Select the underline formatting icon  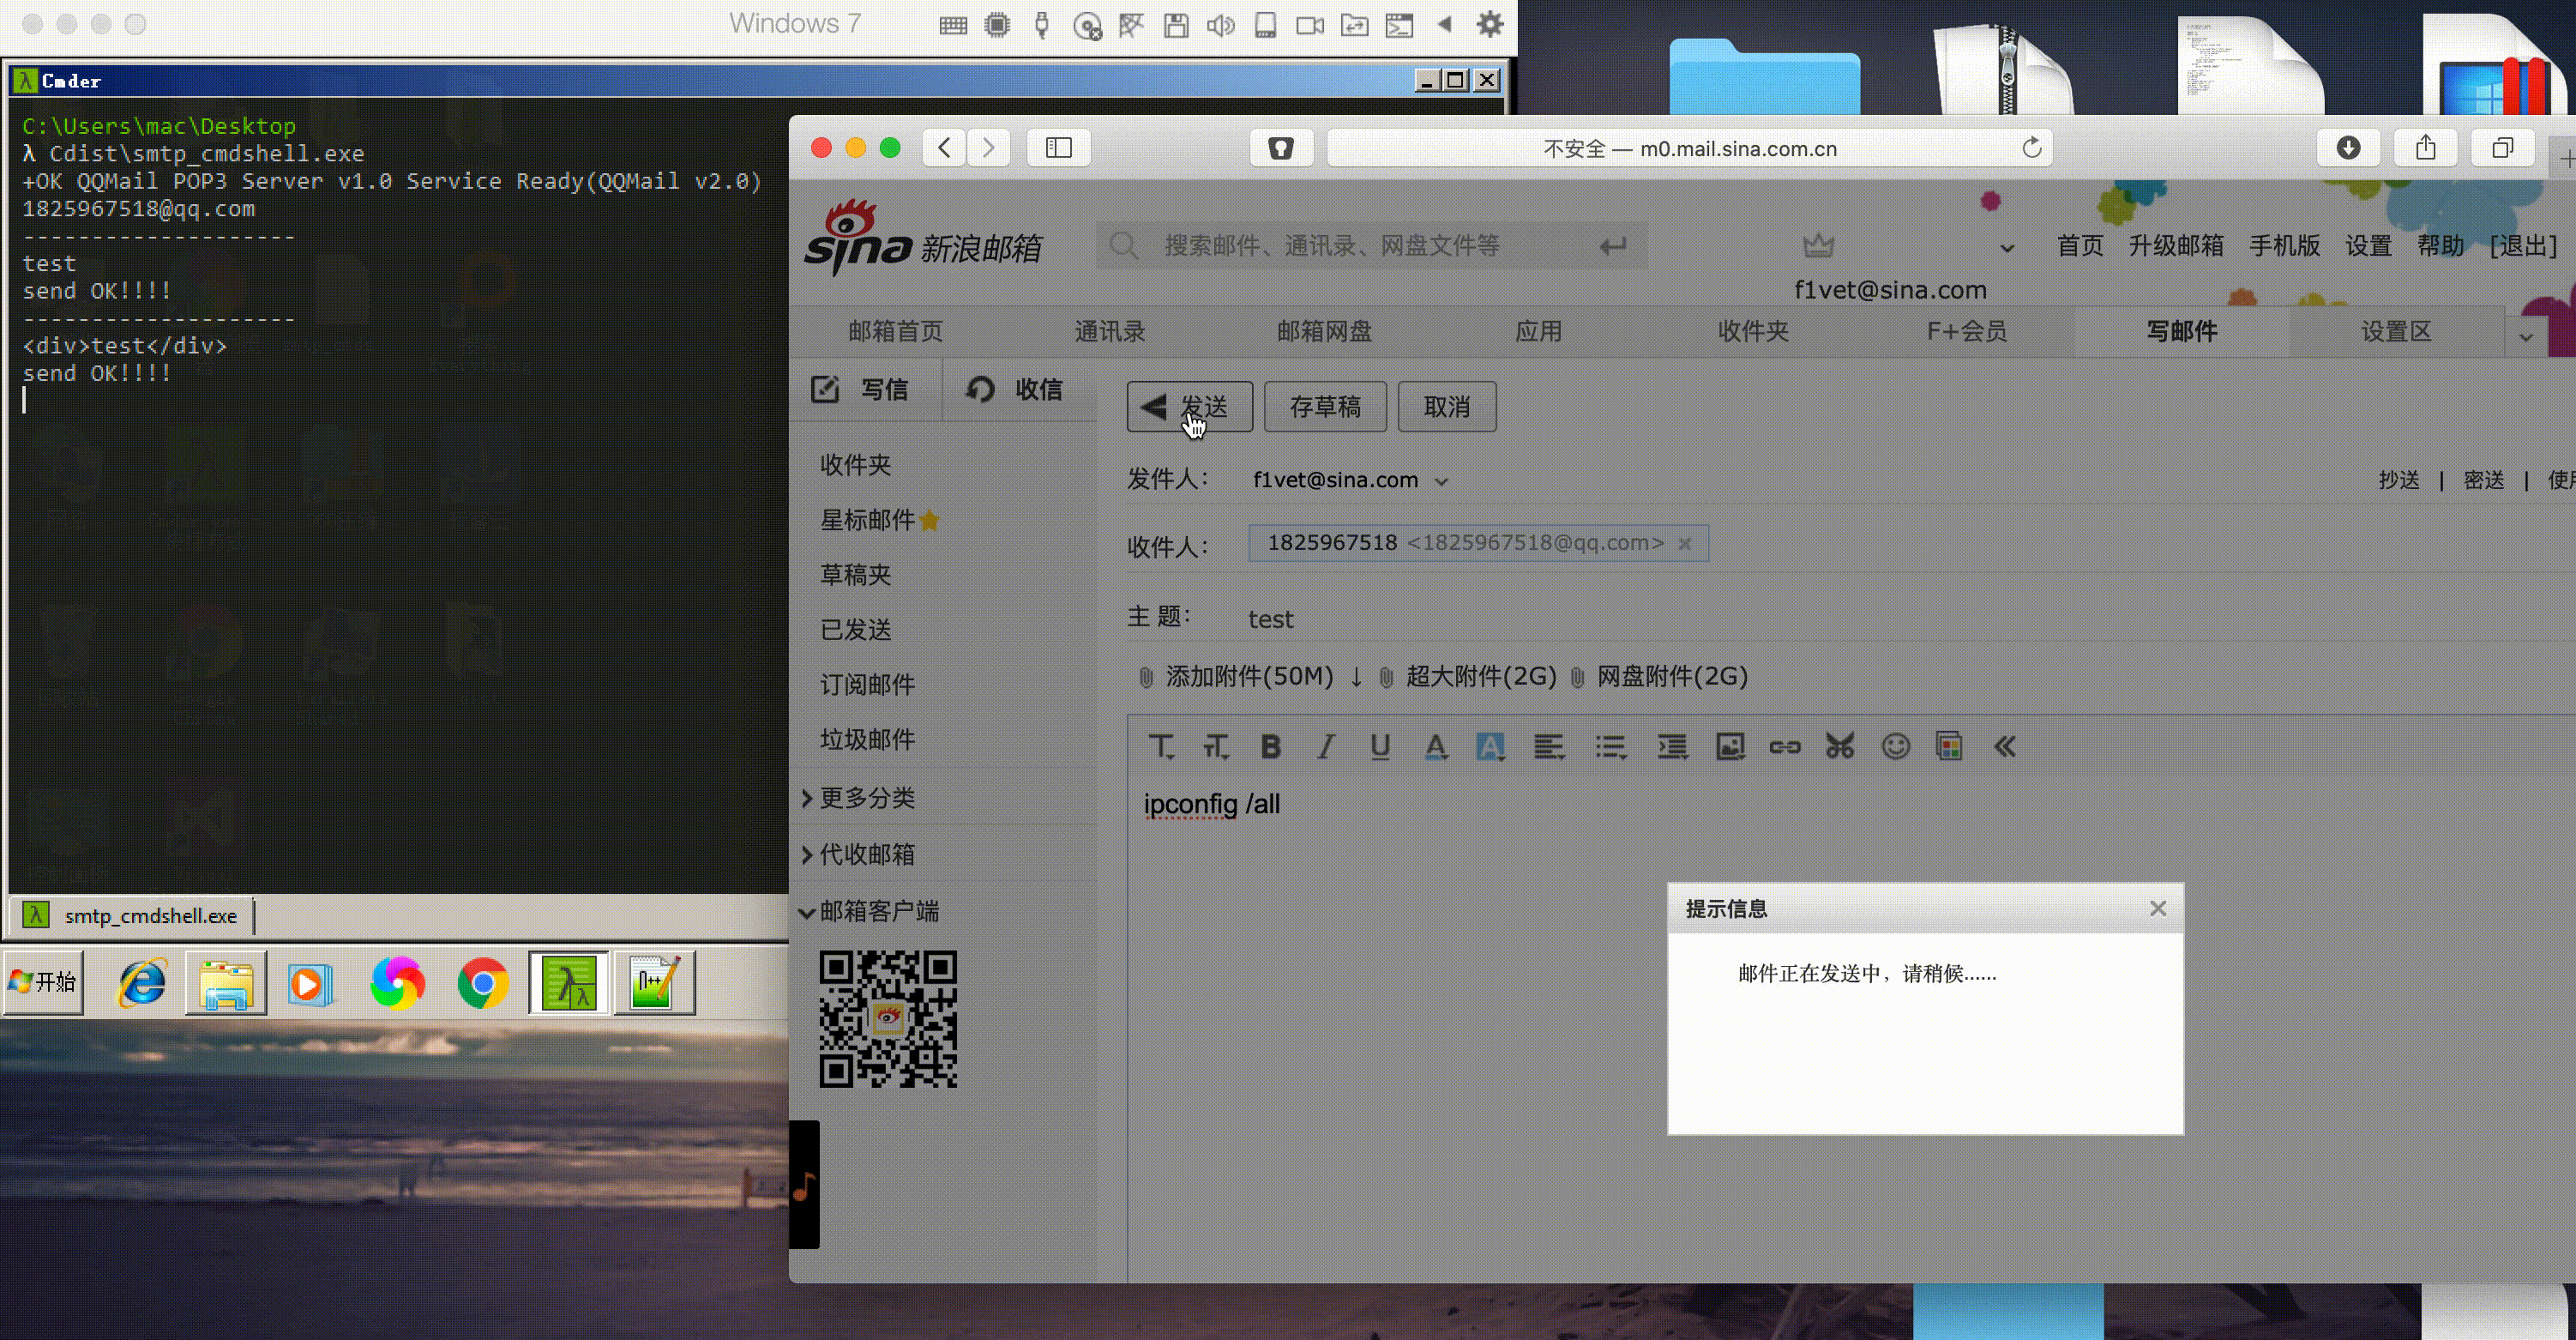tap(1380, 746)
